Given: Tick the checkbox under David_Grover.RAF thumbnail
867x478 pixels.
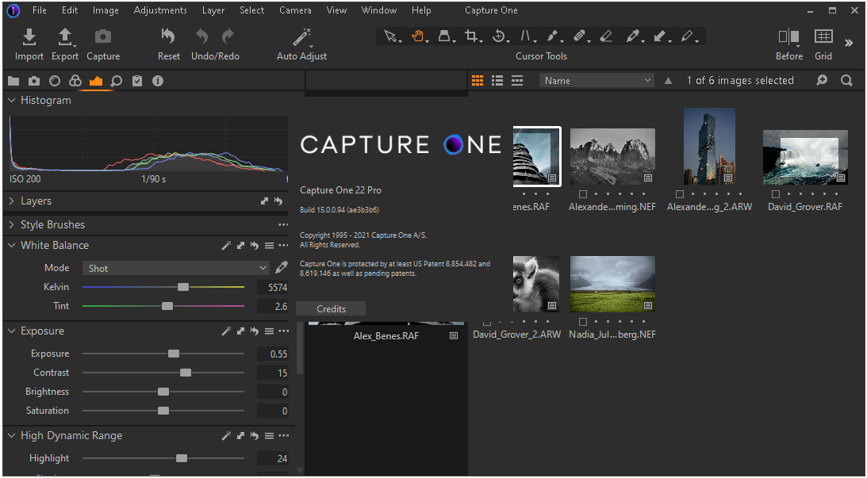Looking at the screenshot, I should (776, 194).
